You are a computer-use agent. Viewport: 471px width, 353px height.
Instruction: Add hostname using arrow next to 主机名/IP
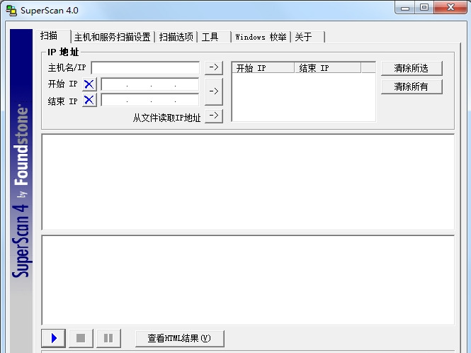[214, 67]
